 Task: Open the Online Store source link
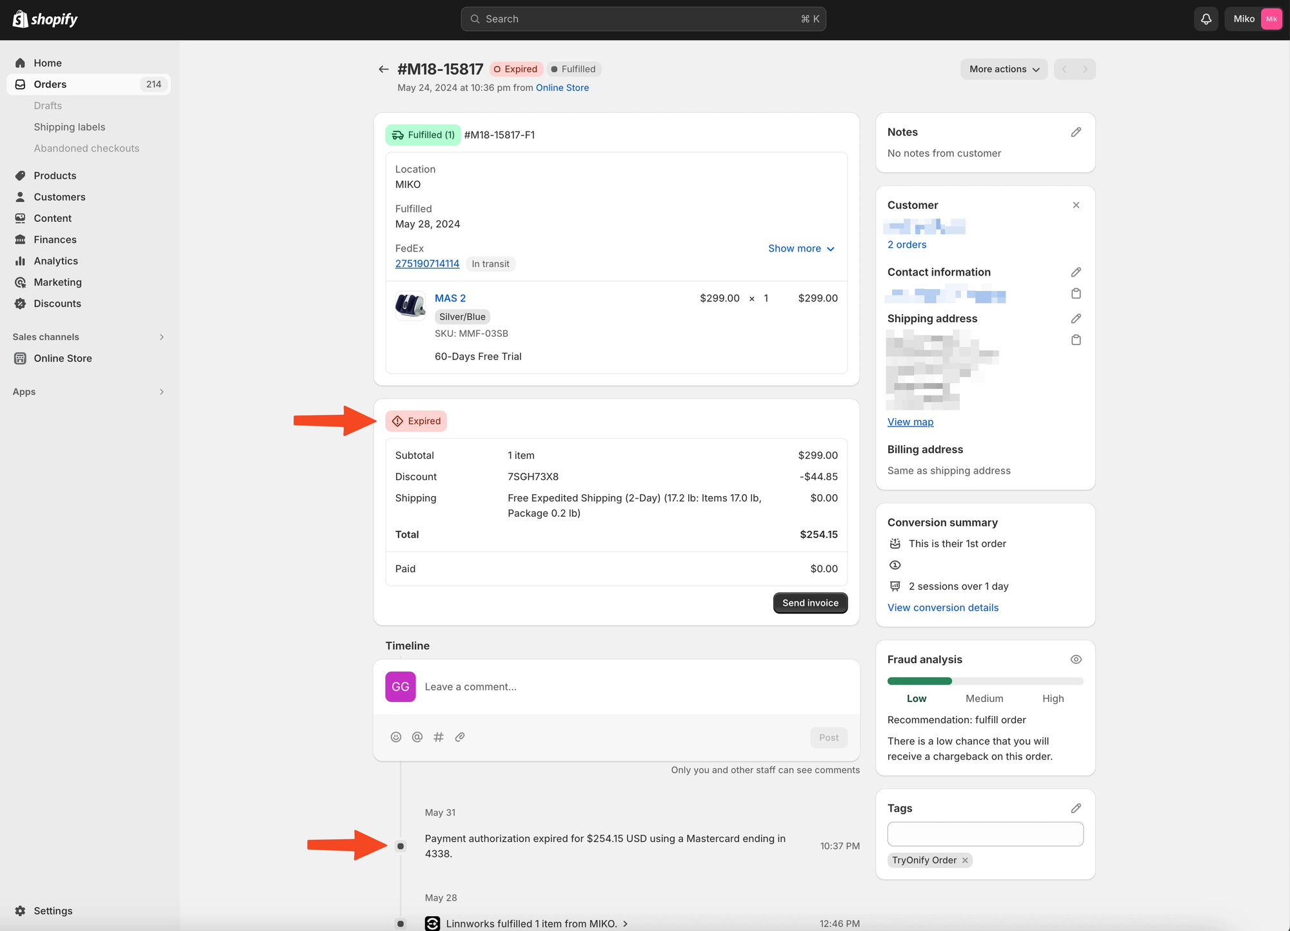click(562, 88)
